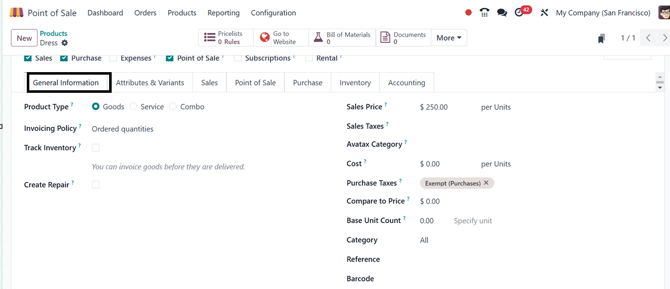
Task: Open Bill of Materials flask button
Action: coord(343,38)
